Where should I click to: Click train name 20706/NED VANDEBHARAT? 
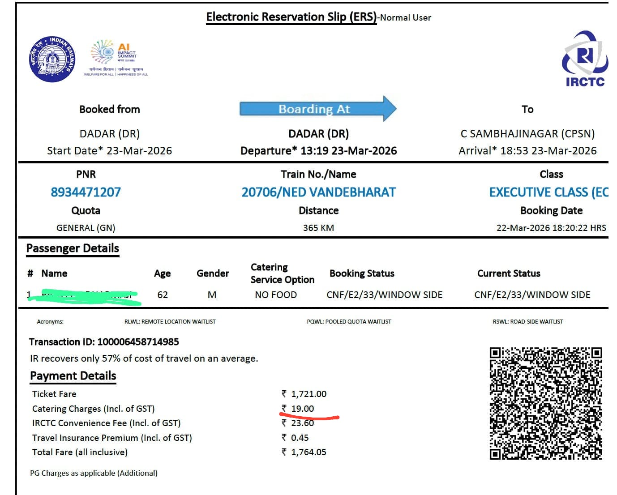pos(318,192)
